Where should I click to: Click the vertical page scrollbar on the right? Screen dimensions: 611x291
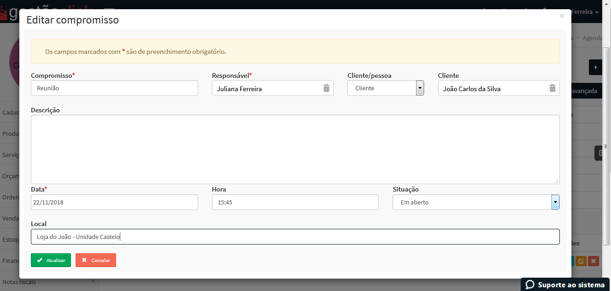tap(607, 147)
